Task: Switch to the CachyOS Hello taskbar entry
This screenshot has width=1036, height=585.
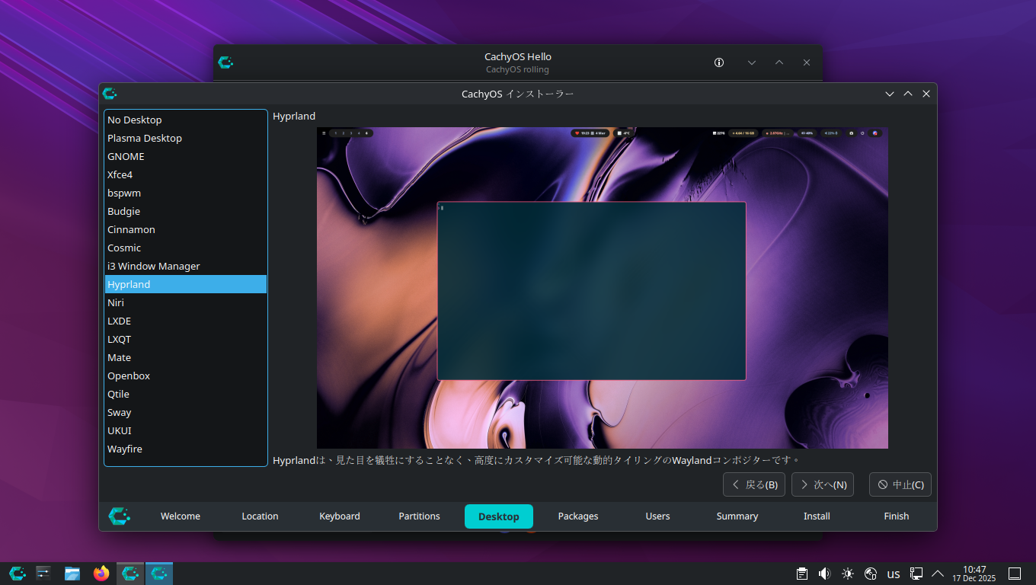Action: coord(130,574)
